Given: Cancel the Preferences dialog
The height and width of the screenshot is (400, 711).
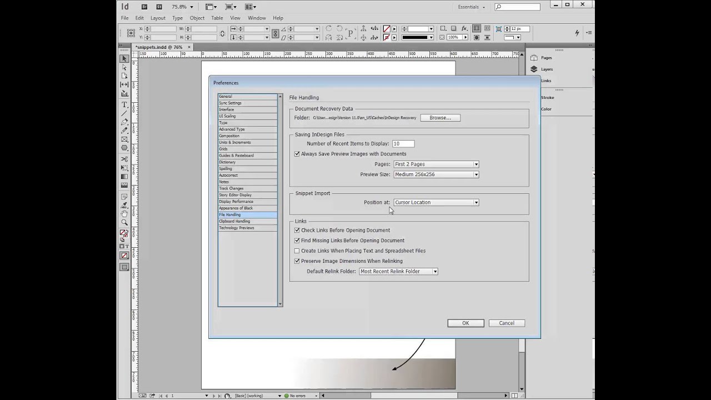Looking at the screenshot, I should point(507,323).
